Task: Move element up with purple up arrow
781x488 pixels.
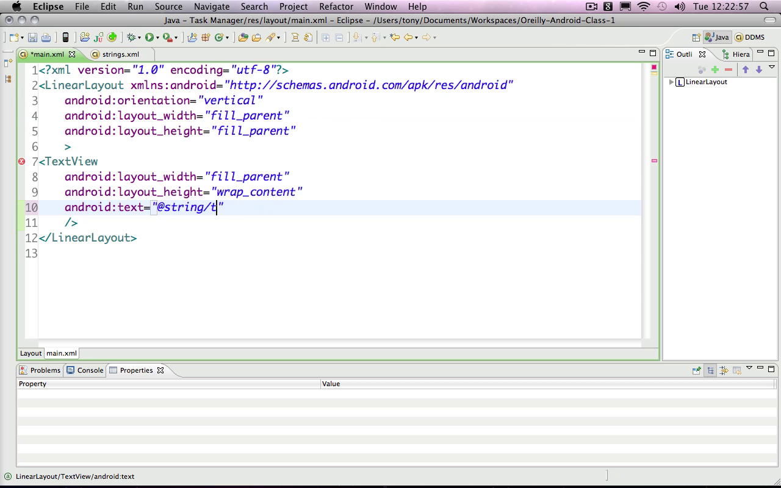Action: (x=746, y=70)
